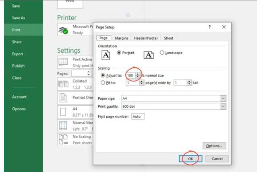Confirm the dialog with OK
Screen dimensions: 257x172
(191, 159)
